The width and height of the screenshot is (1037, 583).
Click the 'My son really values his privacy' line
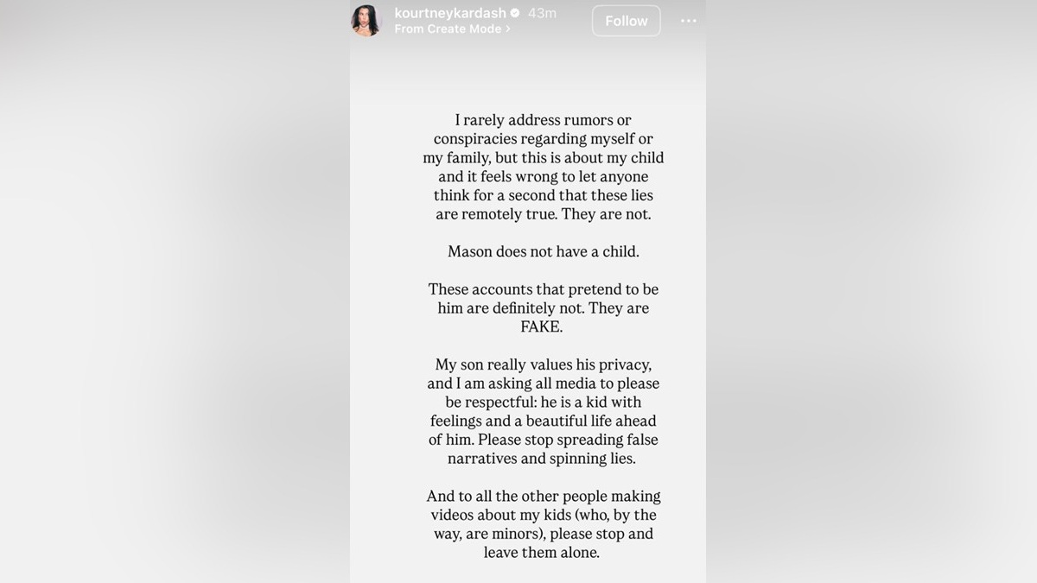544,364
